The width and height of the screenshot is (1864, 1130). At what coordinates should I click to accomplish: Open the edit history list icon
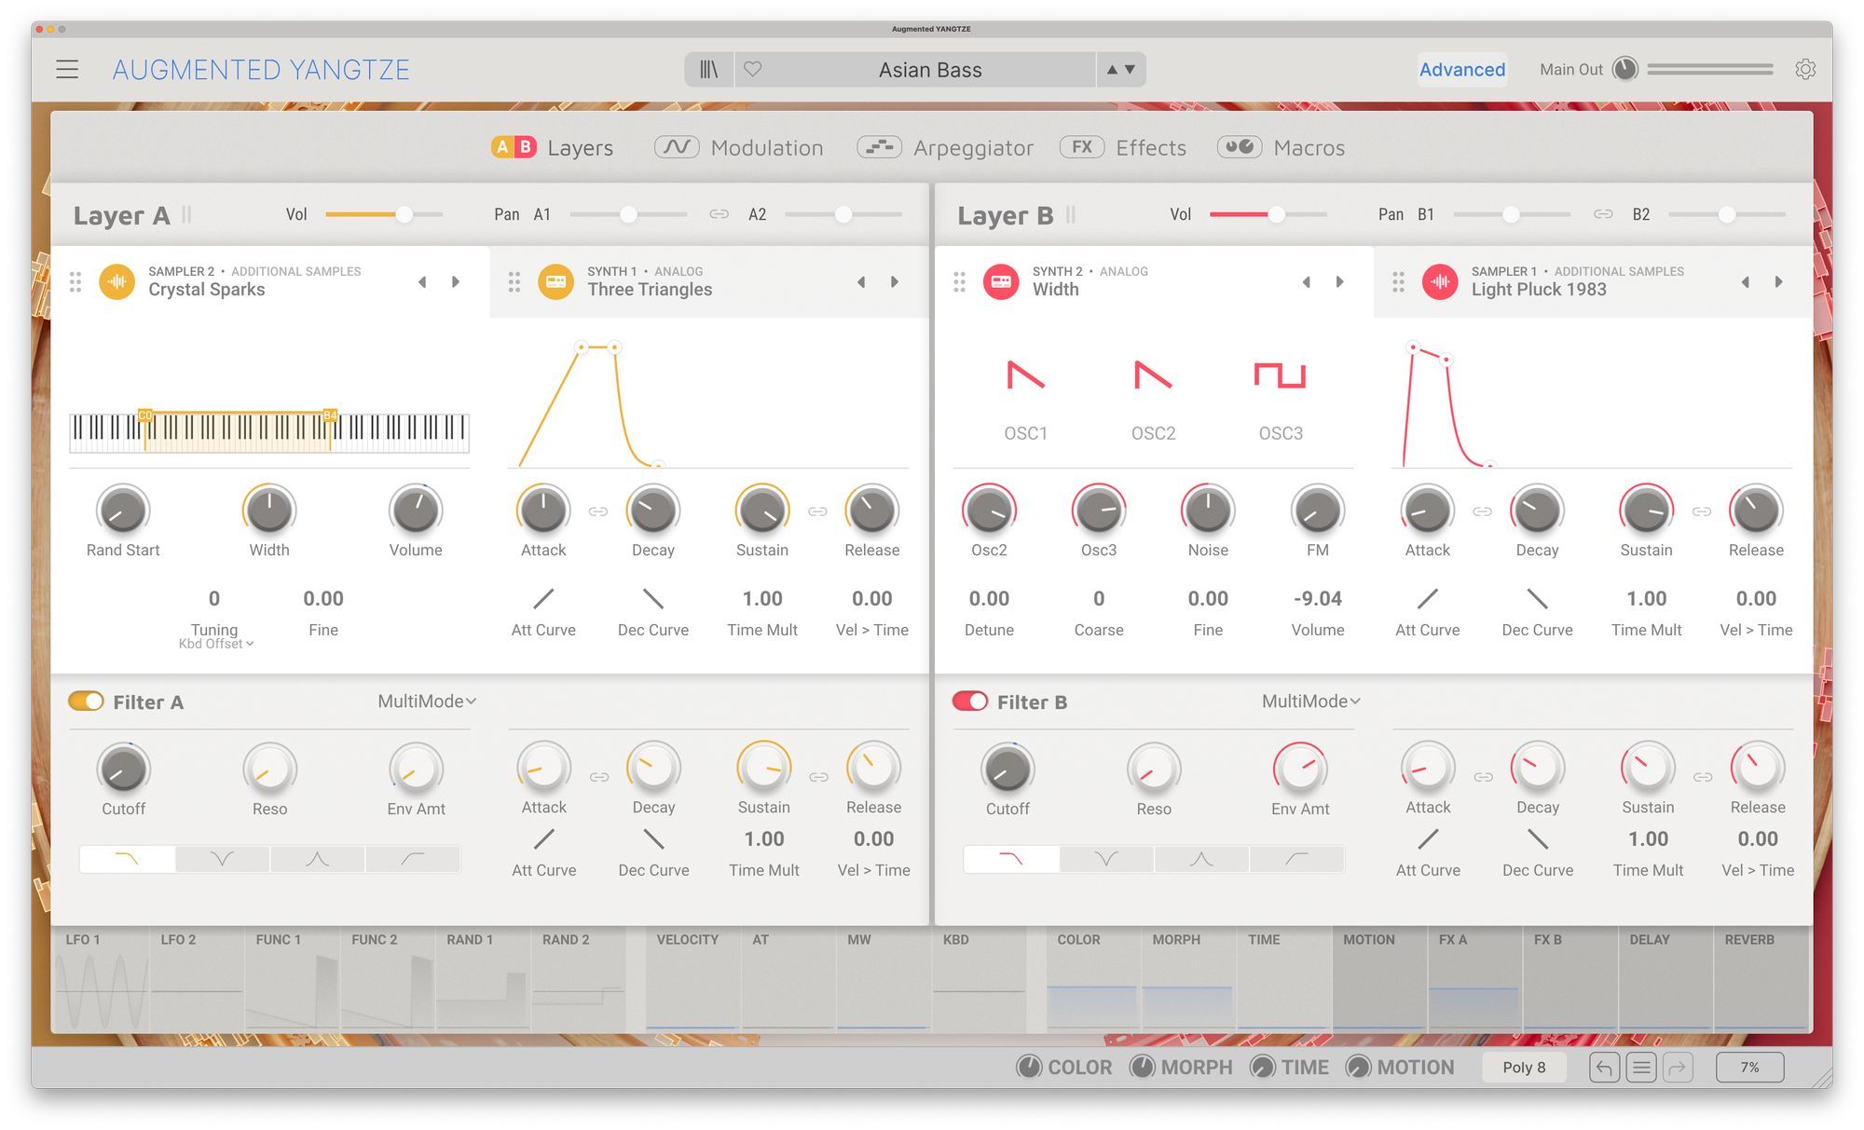[x=1641, y=1068]
